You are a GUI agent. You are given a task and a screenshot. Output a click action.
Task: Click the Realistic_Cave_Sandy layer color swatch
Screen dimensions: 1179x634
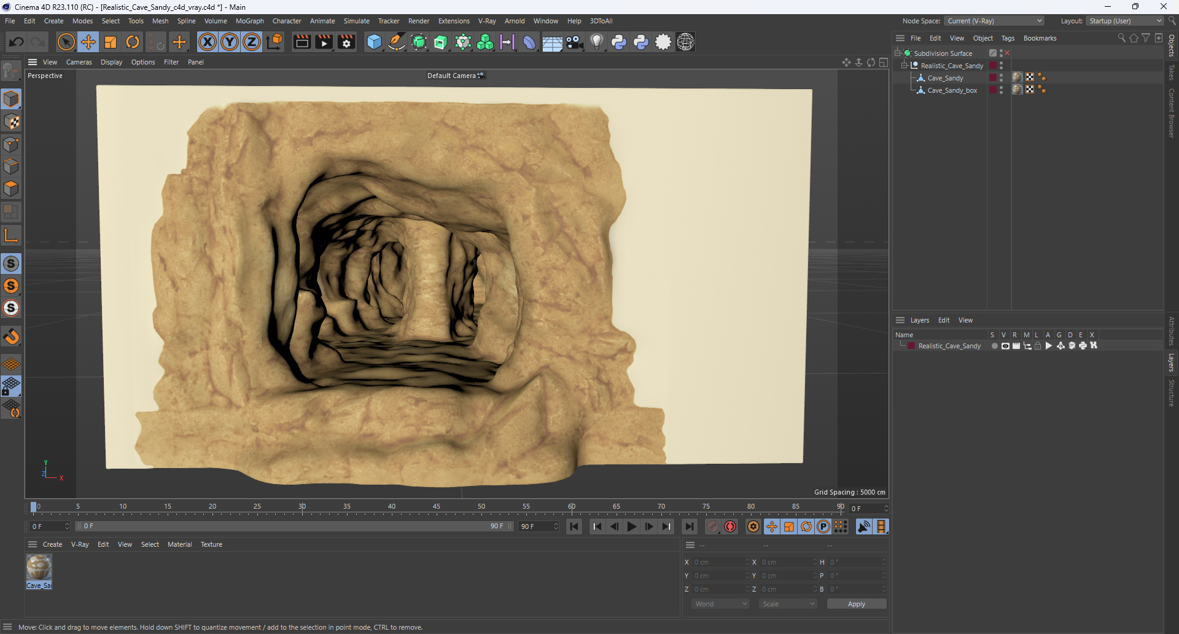(x=911, y=346)
